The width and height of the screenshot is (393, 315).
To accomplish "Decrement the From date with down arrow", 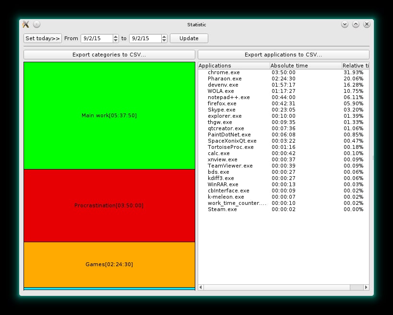I will pyautogui.click(x=116, y=40).
